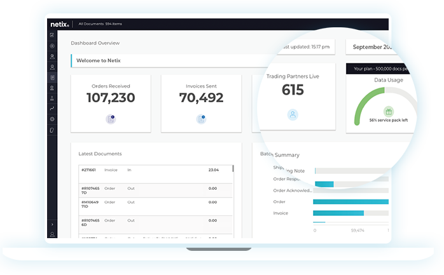This screenshot has width=444, height=275.
Task: Click the document icon under Orders Received
Action: (x=111, y=119)
